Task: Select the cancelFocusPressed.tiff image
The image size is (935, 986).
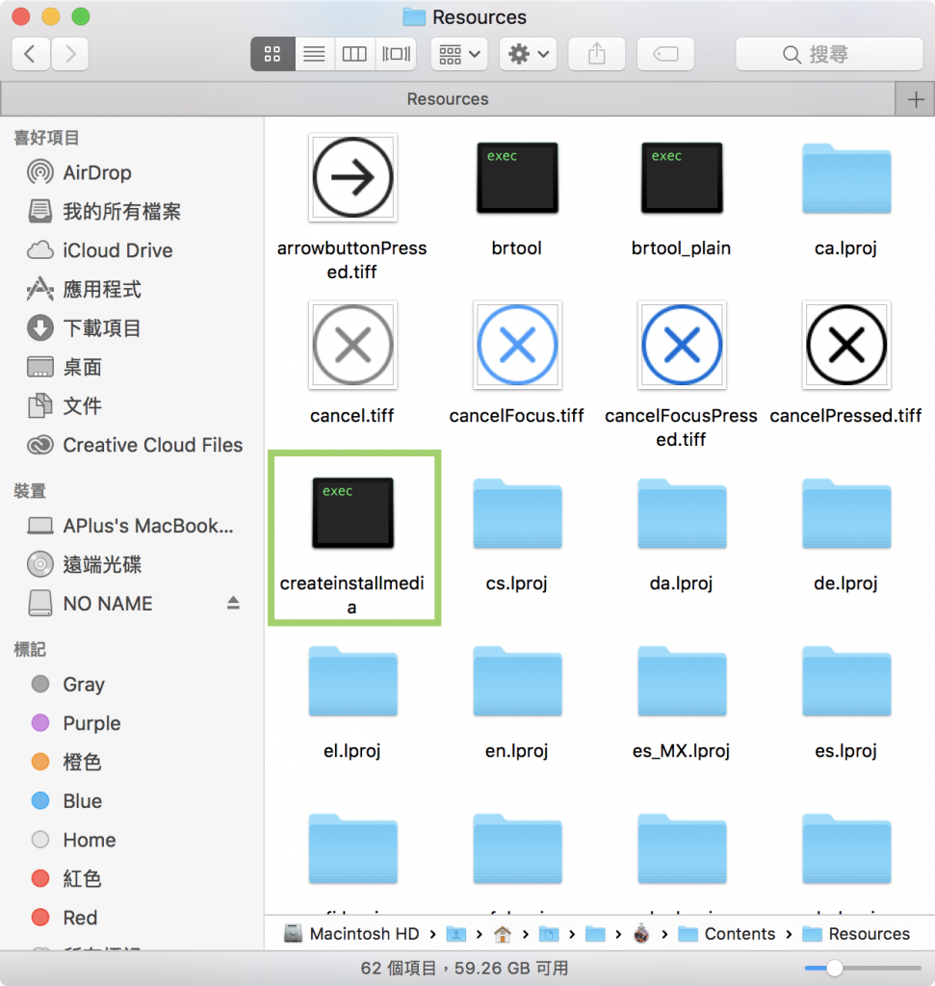Action: coord(682,346)
